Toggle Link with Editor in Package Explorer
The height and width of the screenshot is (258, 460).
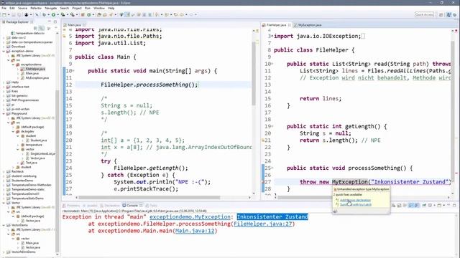pyautogui.click(x=42, y=28)
